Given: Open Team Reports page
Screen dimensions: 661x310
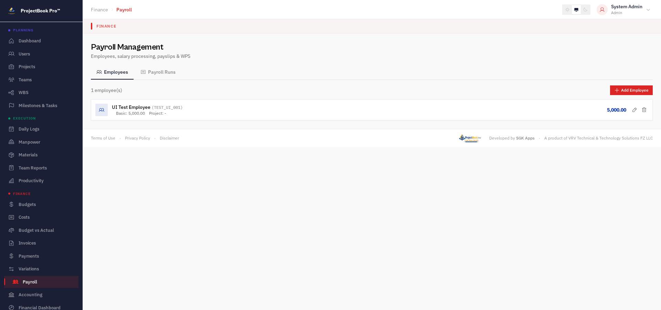Looking at the screenshot, I should 41,168.
